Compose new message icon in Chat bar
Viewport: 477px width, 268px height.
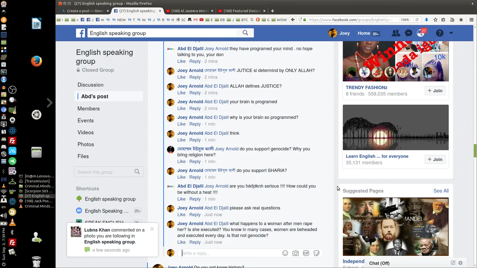(453, 263)
